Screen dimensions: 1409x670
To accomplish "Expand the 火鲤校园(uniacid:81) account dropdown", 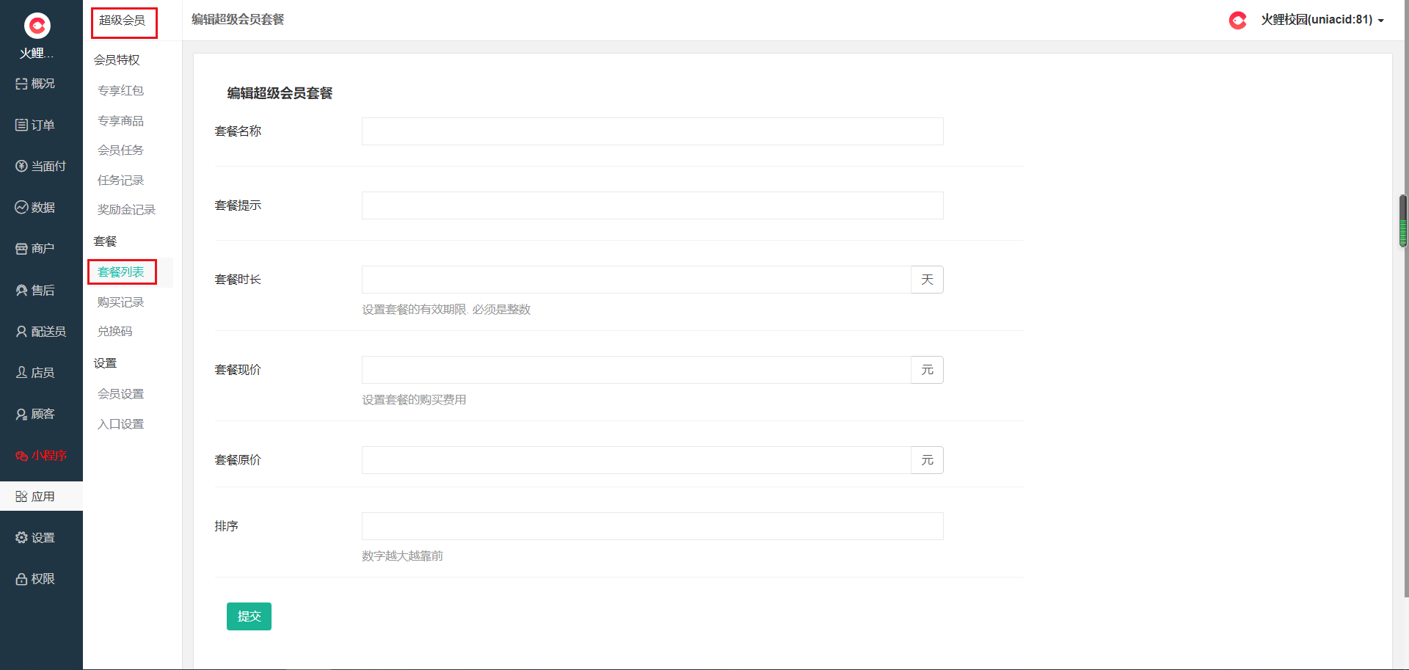I will point(1322,20).
